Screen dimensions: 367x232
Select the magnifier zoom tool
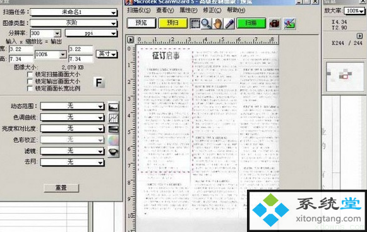tap(206, 23)
